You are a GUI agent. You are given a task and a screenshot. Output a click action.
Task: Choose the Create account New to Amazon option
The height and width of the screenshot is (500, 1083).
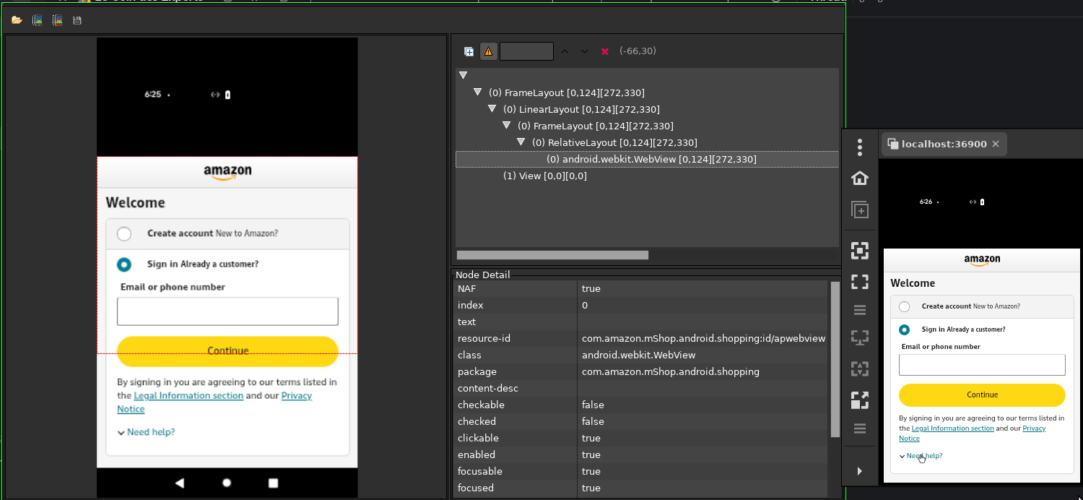124,233
